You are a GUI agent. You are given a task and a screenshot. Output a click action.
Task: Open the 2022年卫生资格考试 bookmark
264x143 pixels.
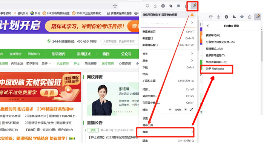click(87, 13)
